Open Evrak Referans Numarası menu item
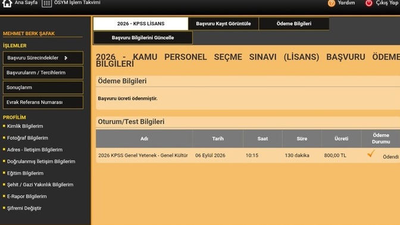This screenshot has width=400, height=225. point(43,102)
